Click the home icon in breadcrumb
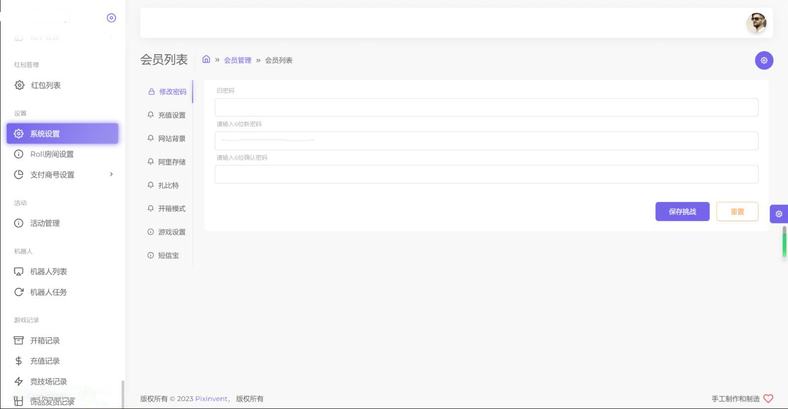 pyautogui.click(x=206, y=59)
